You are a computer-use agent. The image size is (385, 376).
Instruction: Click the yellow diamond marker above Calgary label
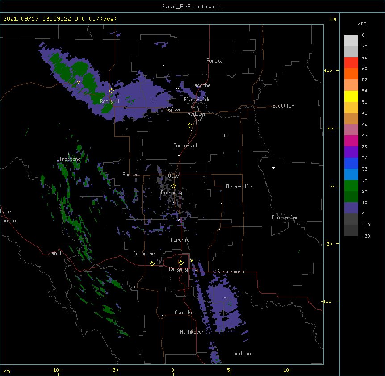[x=181, y=263]
